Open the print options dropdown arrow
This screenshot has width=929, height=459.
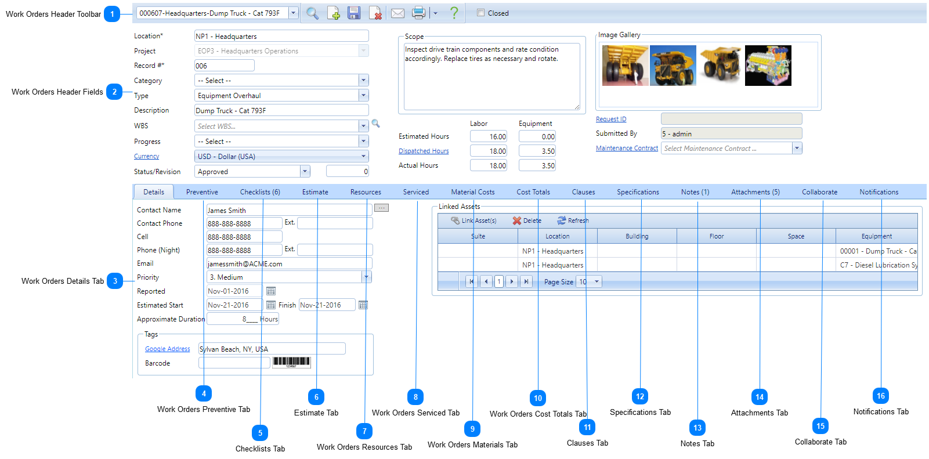click(435, 13)
